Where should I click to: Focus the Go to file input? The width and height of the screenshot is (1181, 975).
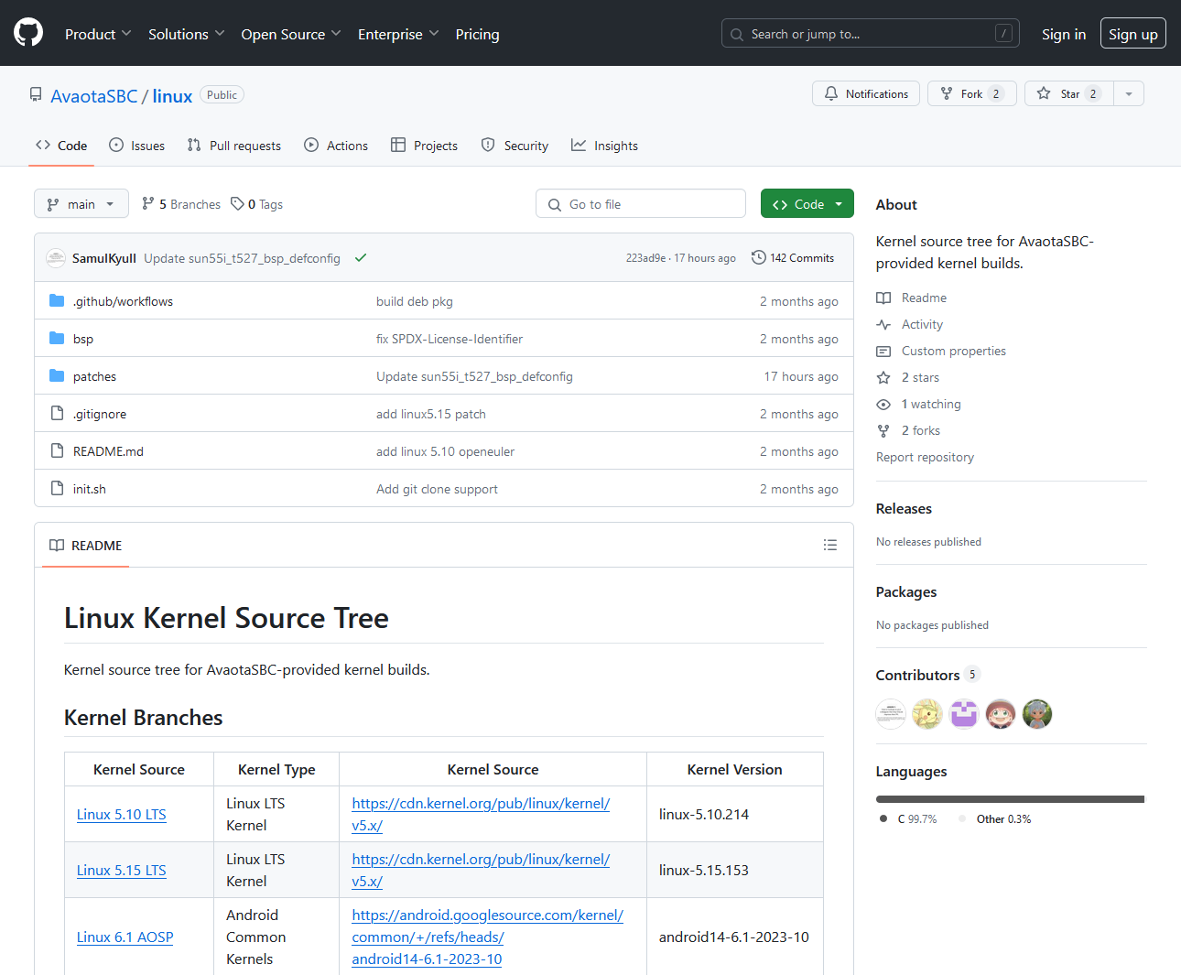(641, 204)
